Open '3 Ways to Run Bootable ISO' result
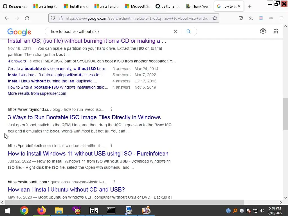Screen dimensions: 288x216 tap(84, 117)
